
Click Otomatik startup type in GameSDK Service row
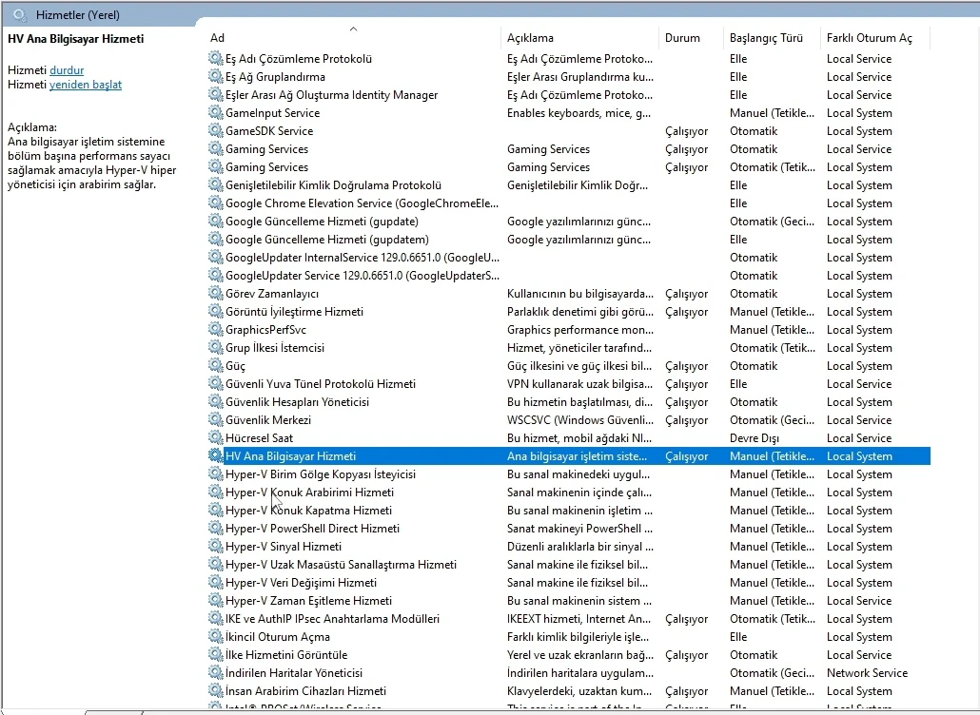click(x=754, y=131)
